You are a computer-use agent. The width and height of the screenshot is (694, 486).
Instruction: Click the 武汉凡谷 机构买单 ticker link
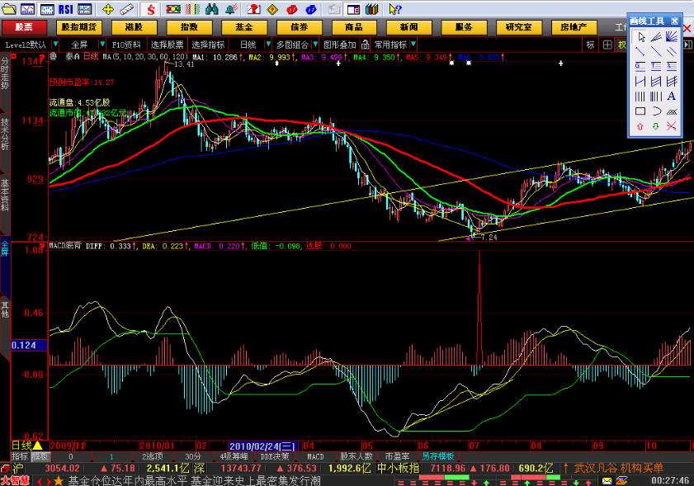(x=618, y=469)
